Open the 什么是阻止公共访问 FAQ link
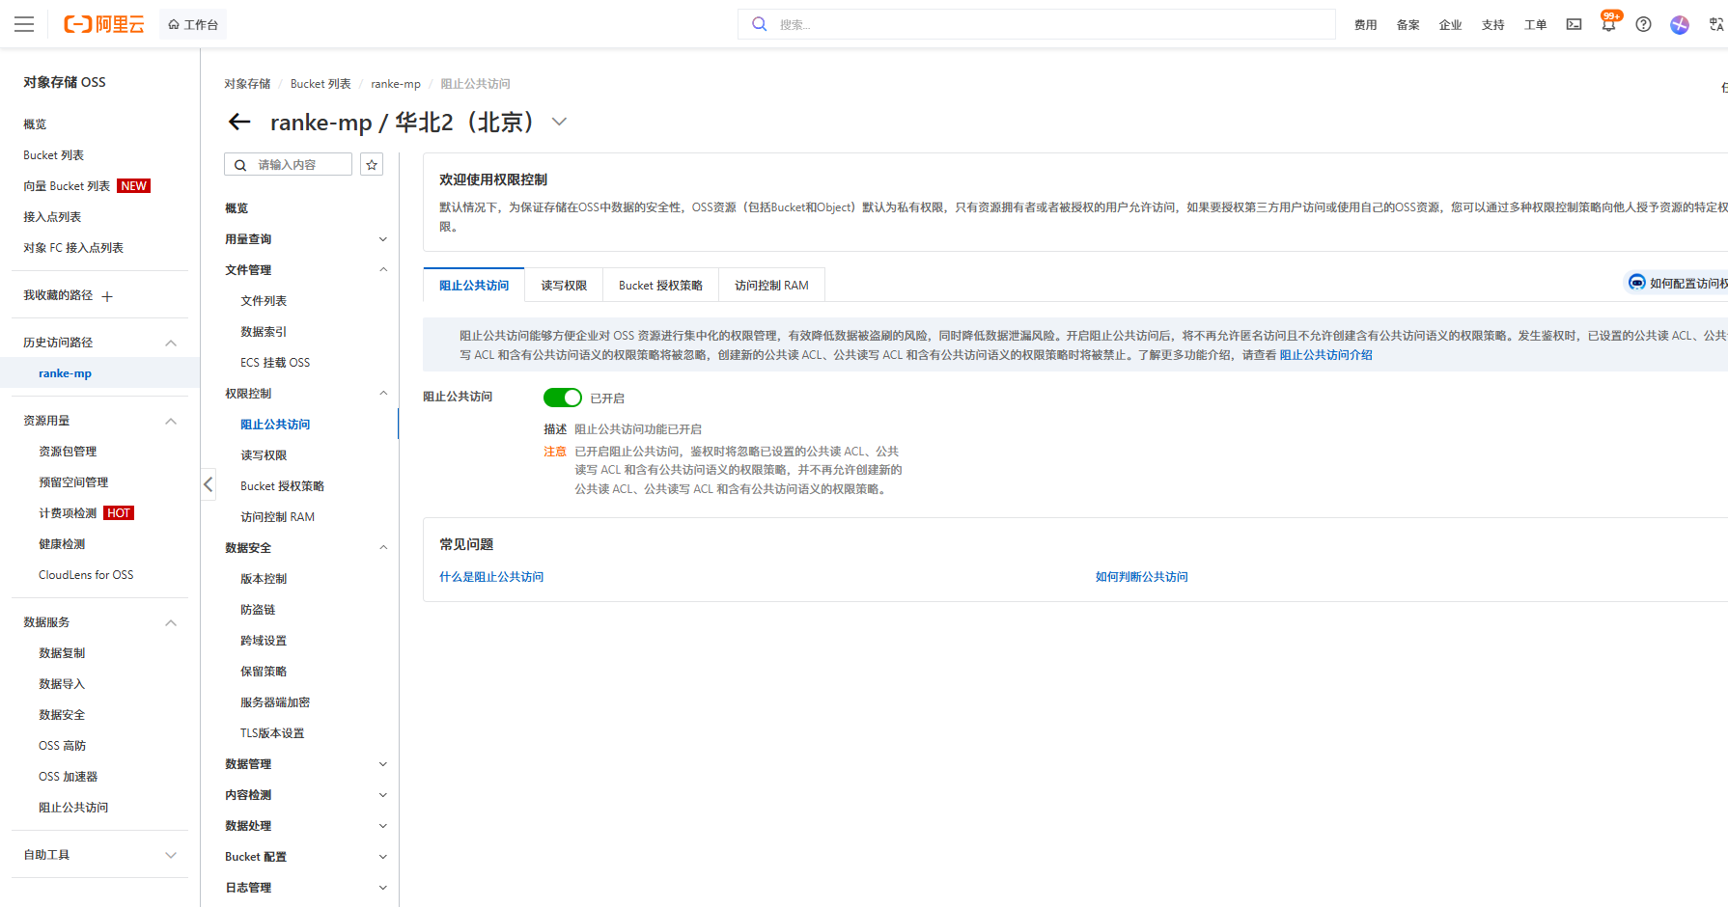Image resolution: width=1728 pixels, height=907 pixels. click(491, 577)
